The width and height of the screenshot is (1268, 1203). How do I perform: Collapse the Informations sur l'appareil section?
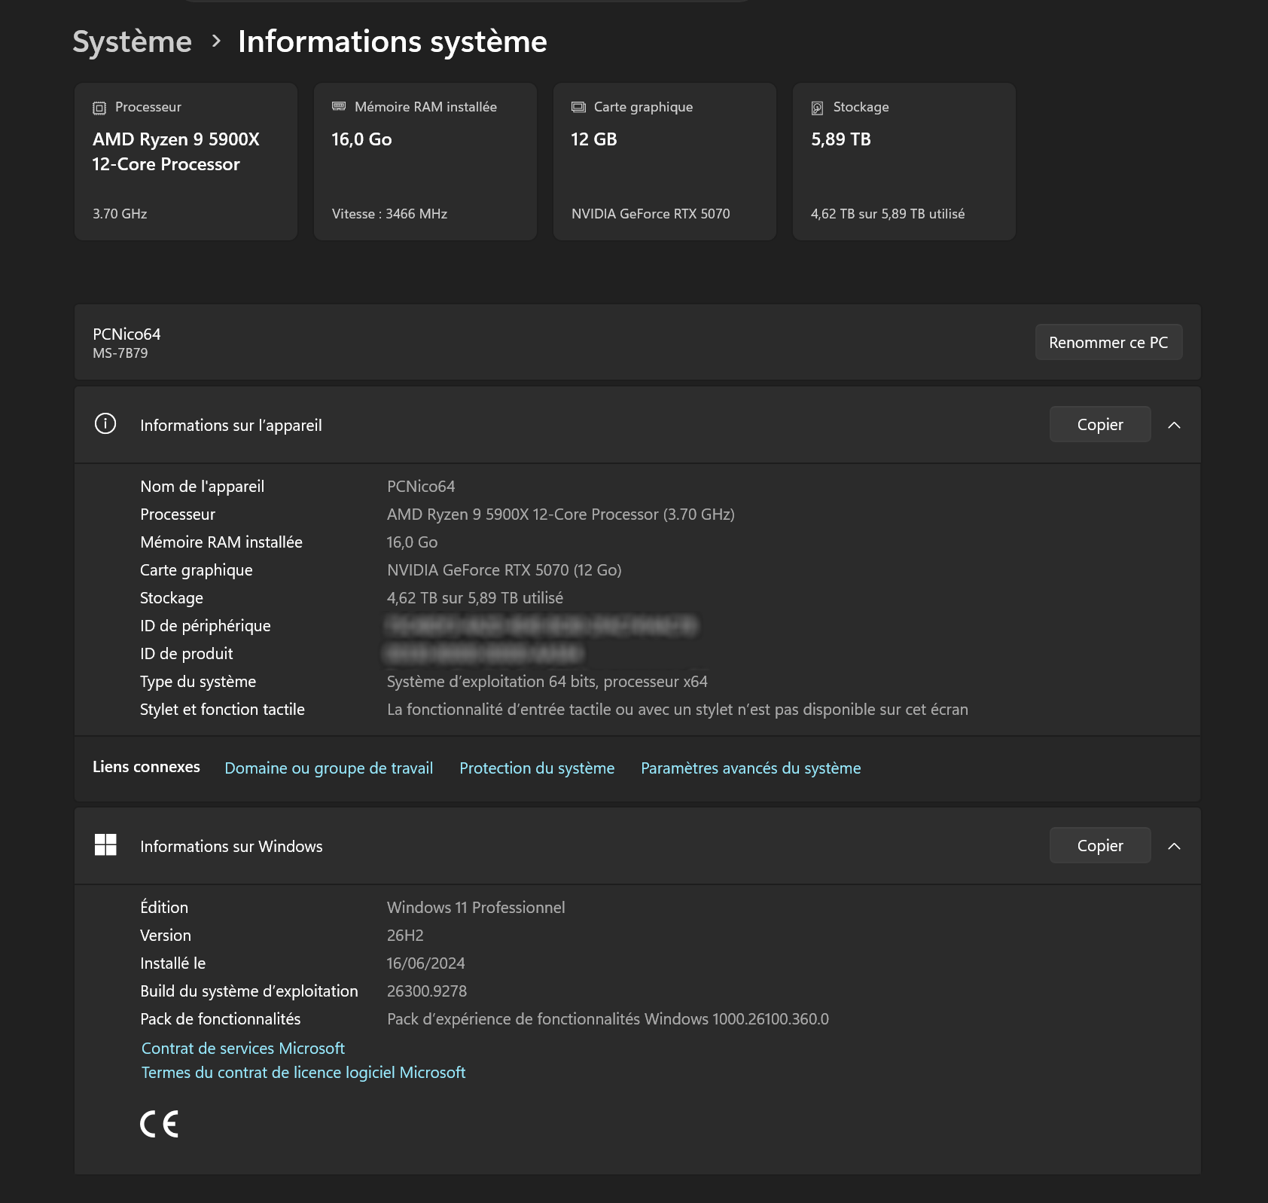click(x=1174, y=425)
